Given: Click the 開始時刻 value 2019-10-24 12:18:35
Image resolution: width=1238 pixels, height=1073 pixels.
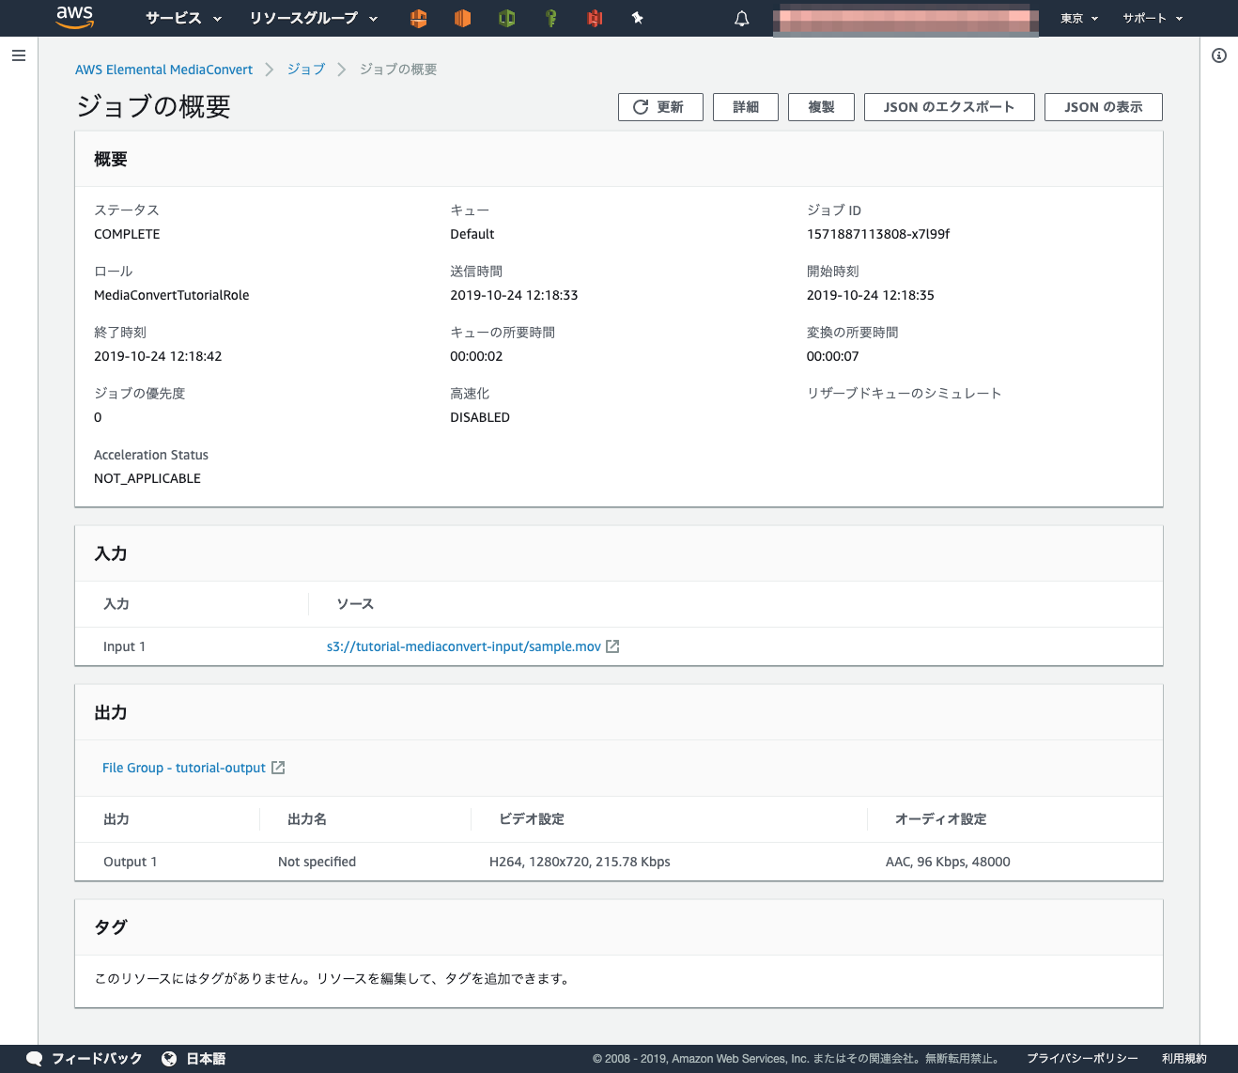Looking at the screenshot, I should pyautogui.click(x=871, y=295).
